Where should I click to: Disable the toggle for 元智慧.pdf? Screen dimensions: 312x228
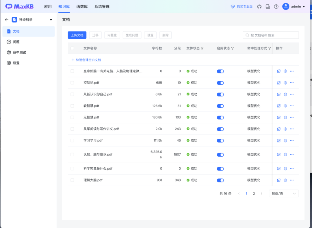[220, 118]
